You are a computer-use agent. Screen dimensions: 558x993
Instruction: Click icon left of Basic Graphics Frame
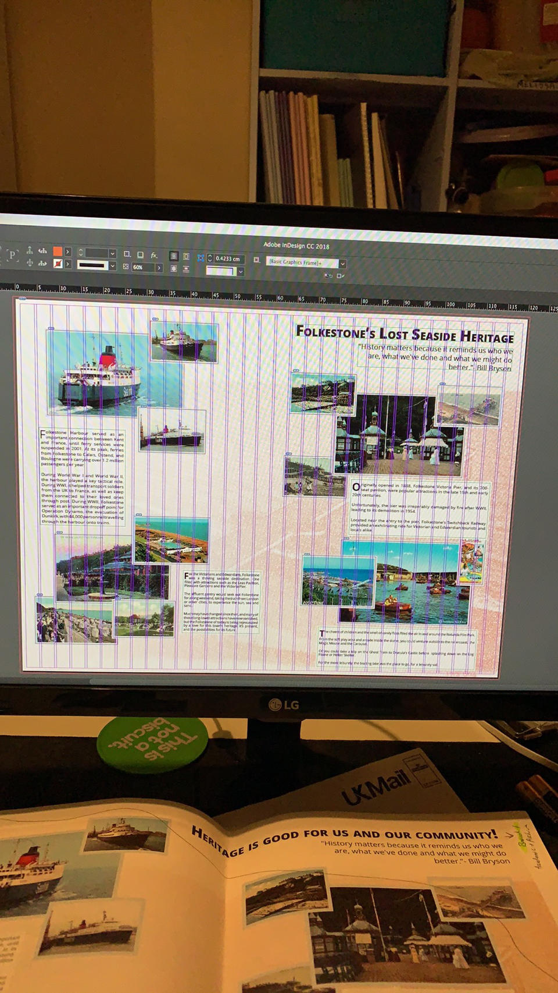(x=256, y=260)
